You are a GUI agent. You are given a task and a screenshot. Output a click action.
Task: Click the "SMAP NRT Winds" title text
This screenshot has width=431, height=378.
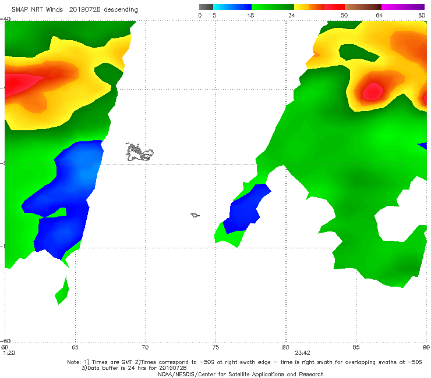(x=37, y=9)
